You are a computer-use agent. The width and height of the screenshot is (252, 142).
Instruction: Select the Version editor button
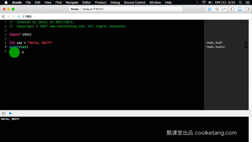(x=224, y=9)
